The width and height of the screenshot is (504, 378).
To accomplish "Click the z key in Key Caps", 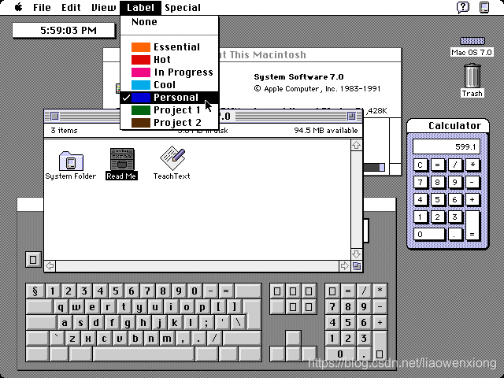I will click(72, 339).
